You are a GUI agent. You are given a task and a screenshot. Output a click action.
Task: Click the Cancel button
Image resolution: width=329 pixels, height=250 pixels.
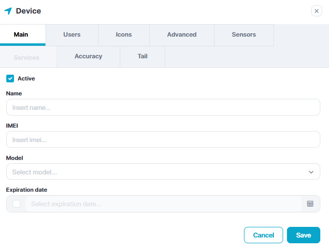263,235
